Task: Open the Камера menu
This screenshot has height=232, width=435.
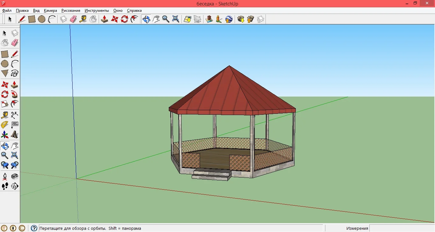Action: pos(50,11)
